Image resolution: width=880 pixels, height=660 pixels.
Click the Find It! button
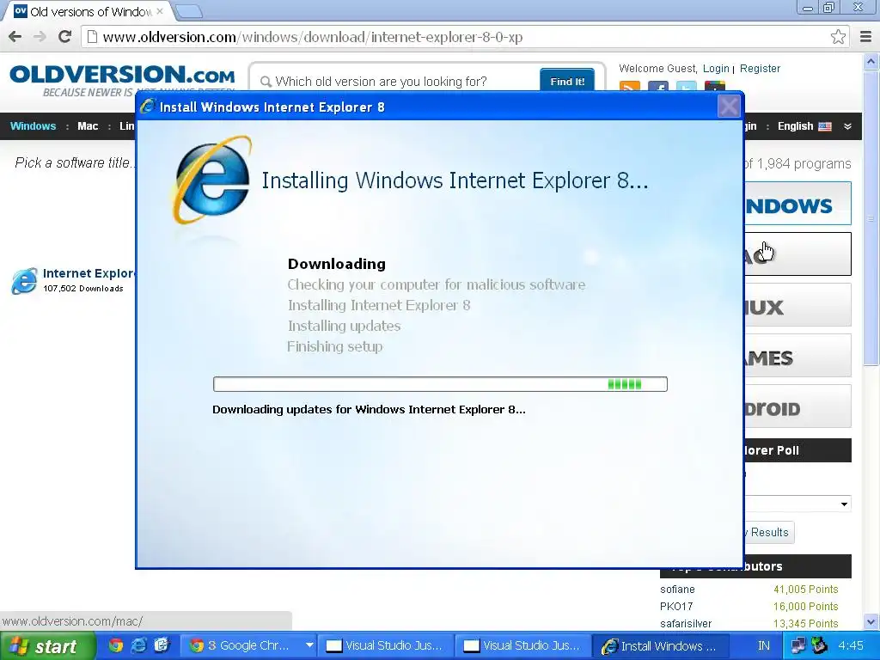pos(567,82)
